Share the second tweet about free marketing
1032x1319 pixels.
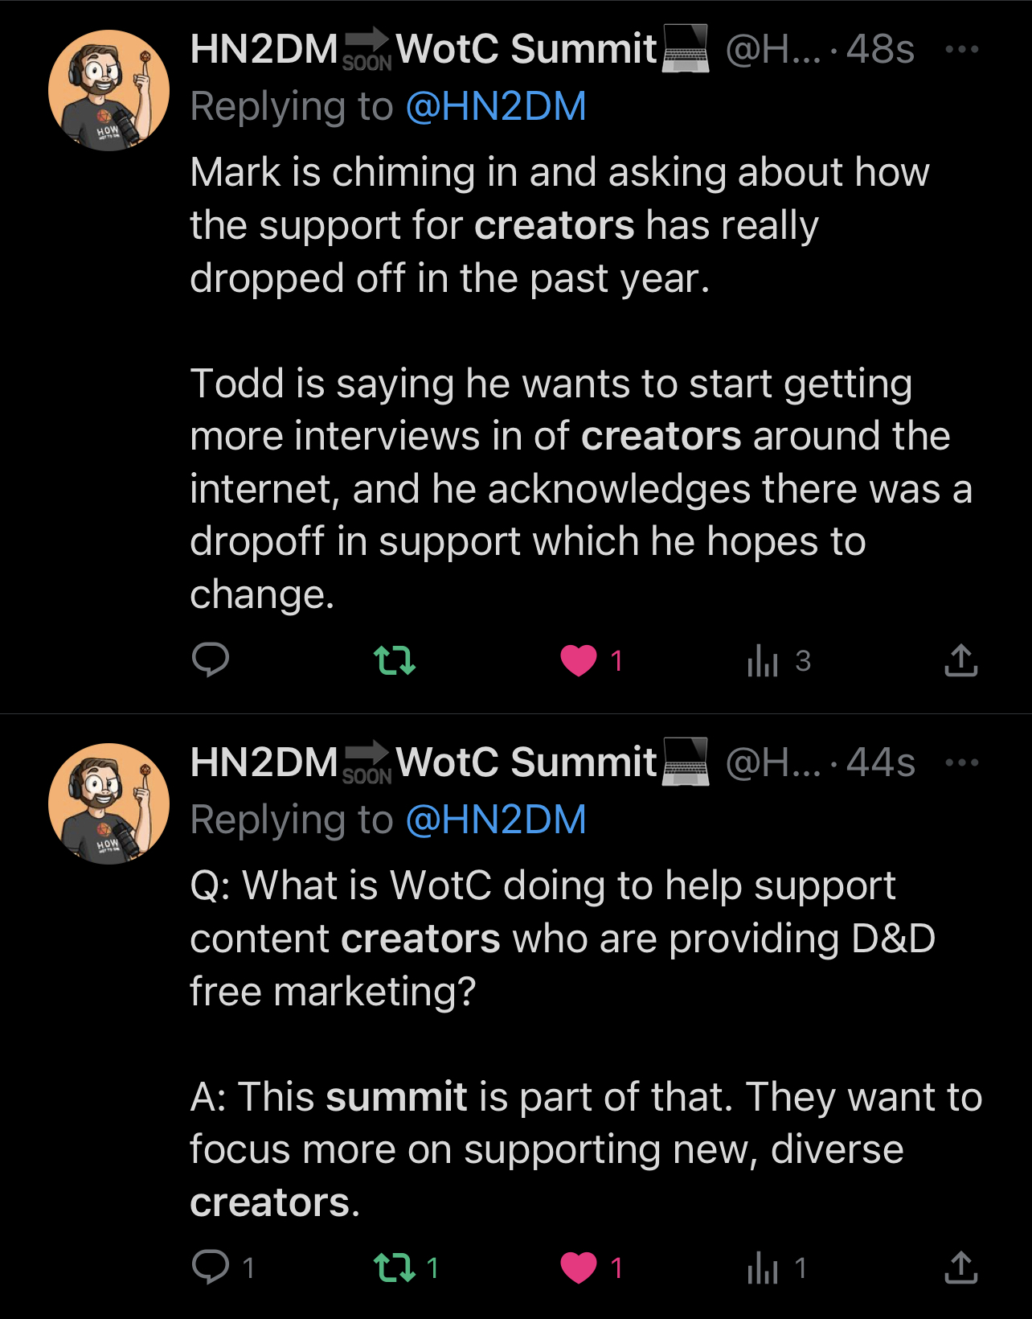[960, 1268]
